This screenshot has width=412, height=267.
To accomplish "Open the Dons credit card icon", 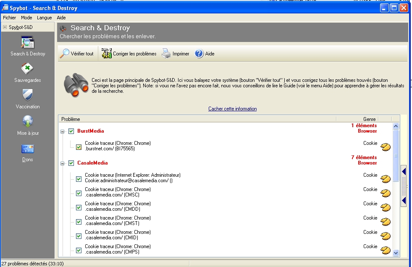I will tap(28, 149).
